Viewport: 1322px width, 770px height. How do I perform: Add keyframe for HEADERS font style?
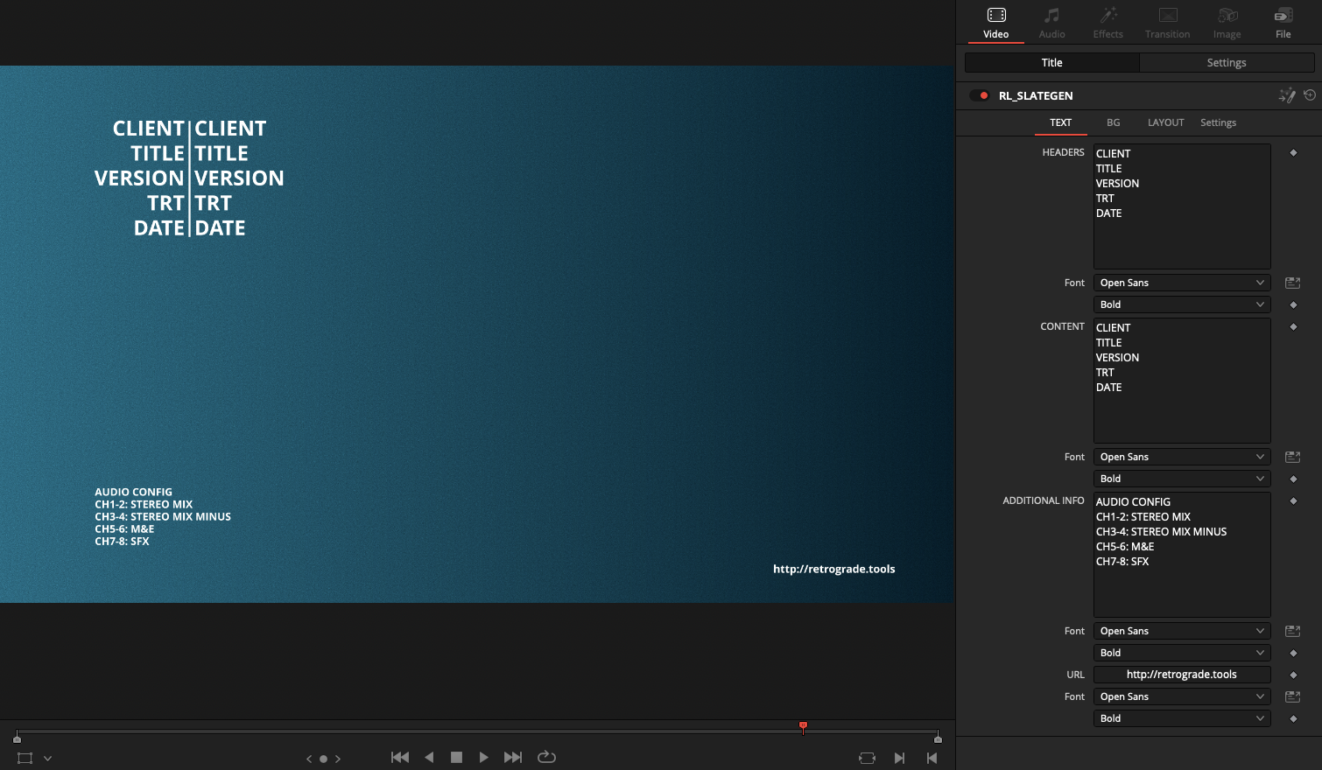pos(1293,305)
